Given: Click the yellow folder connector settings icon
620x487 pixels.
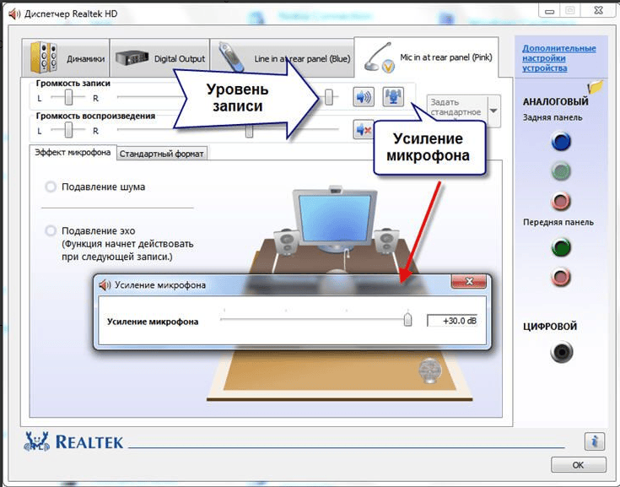Looking at the screenshot, I should tap(595, 87).
